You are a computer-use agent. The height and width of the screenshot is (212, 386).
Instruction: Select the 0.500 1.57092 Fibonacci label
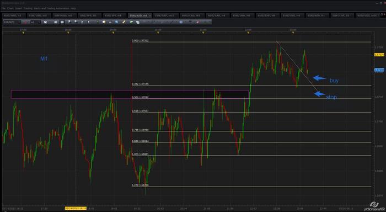[140, 97]
